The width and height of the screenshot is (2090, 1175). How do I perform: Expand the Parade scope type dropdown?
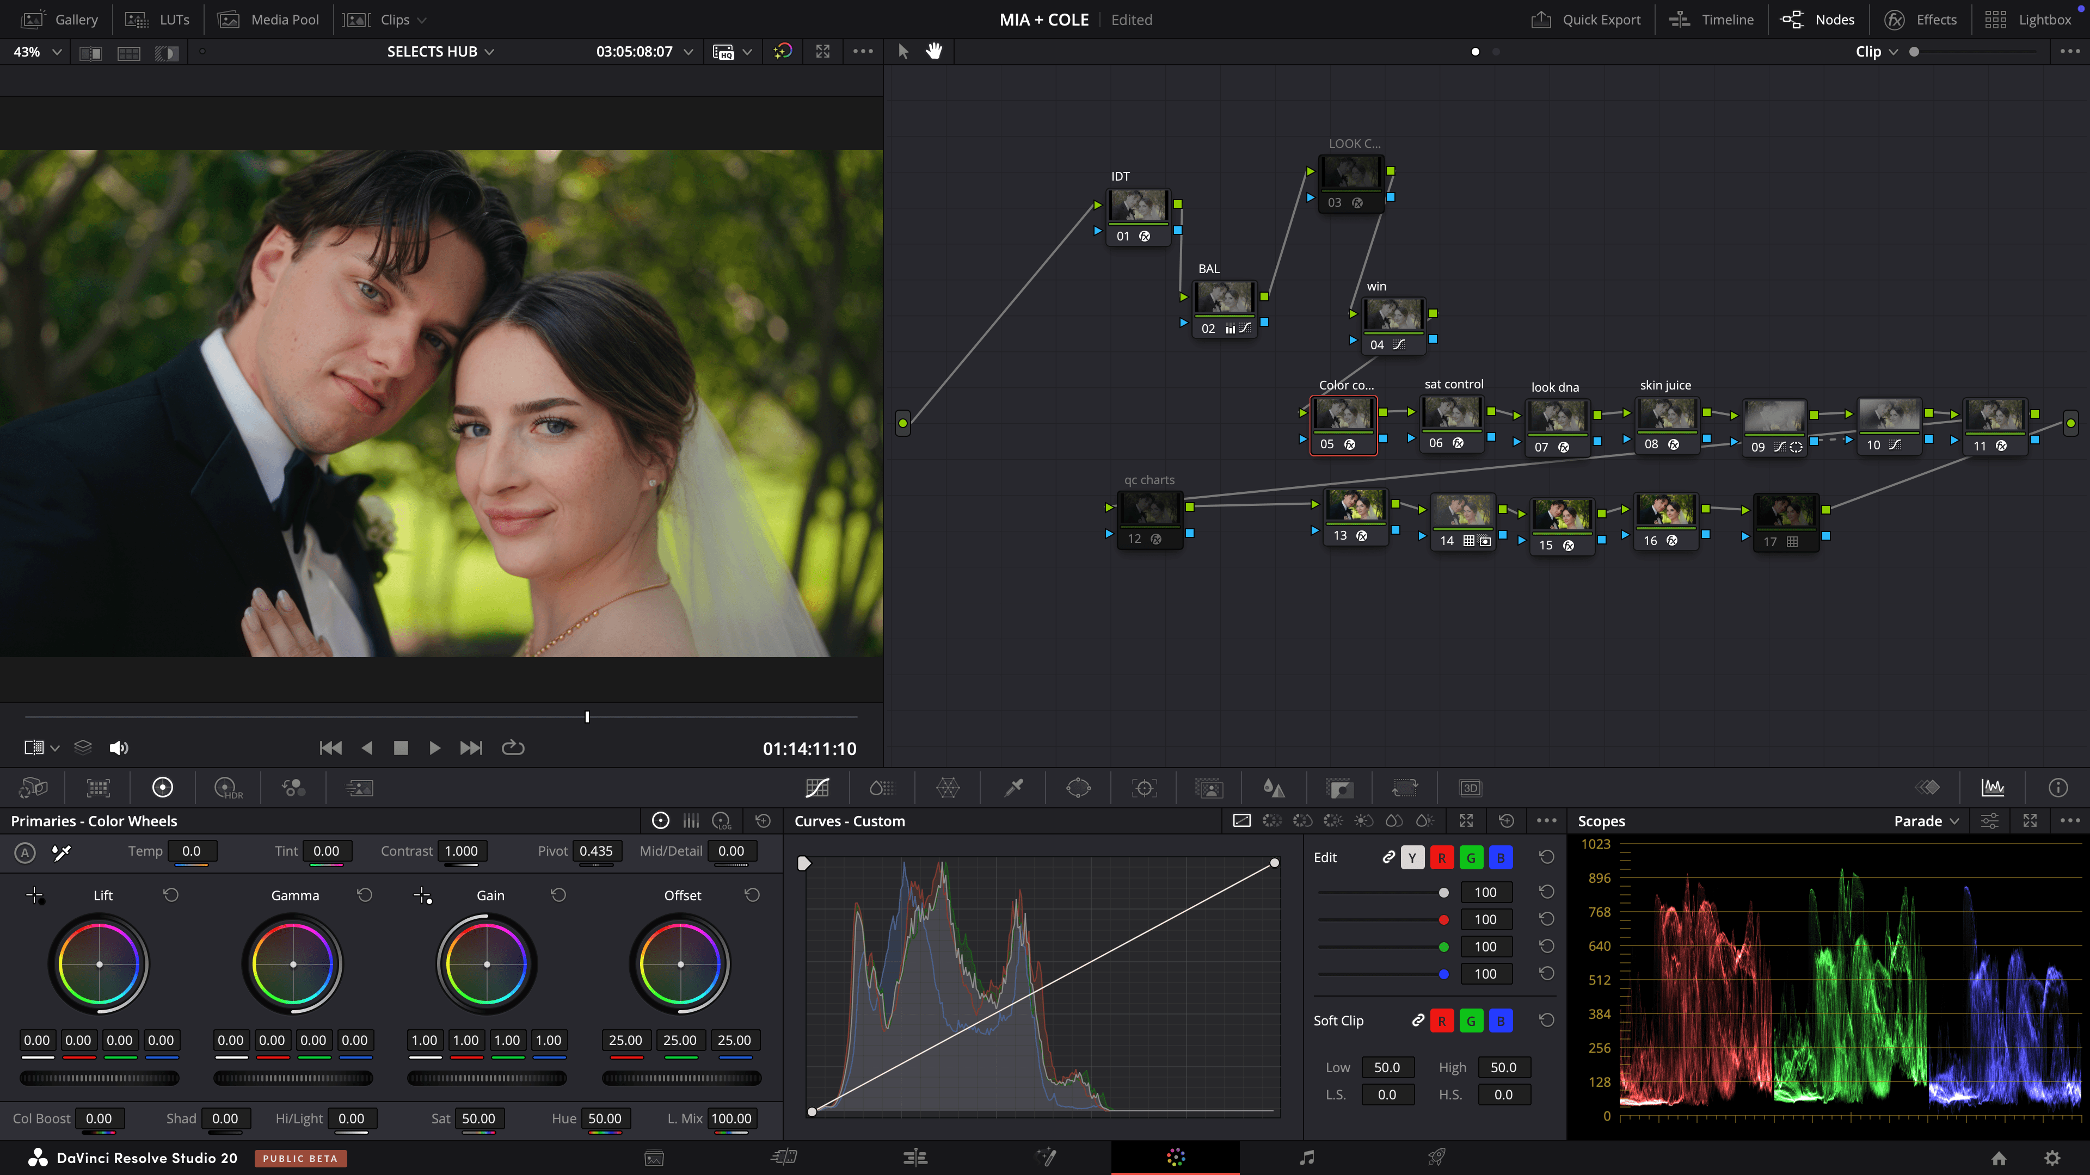pos(1926,821)
